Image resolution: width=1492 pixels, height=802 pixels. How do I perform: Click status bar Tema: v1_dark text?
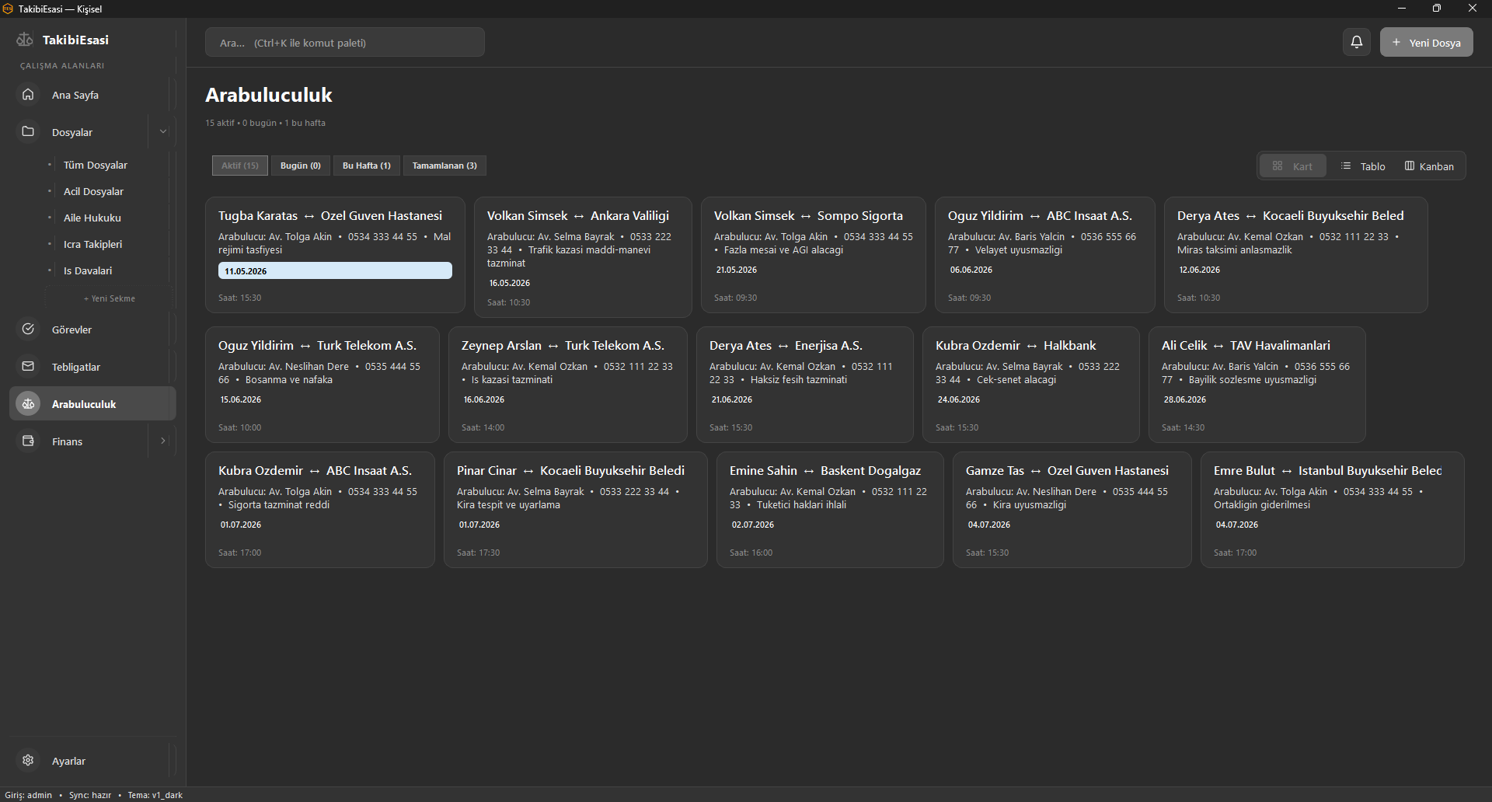(155, 795)
